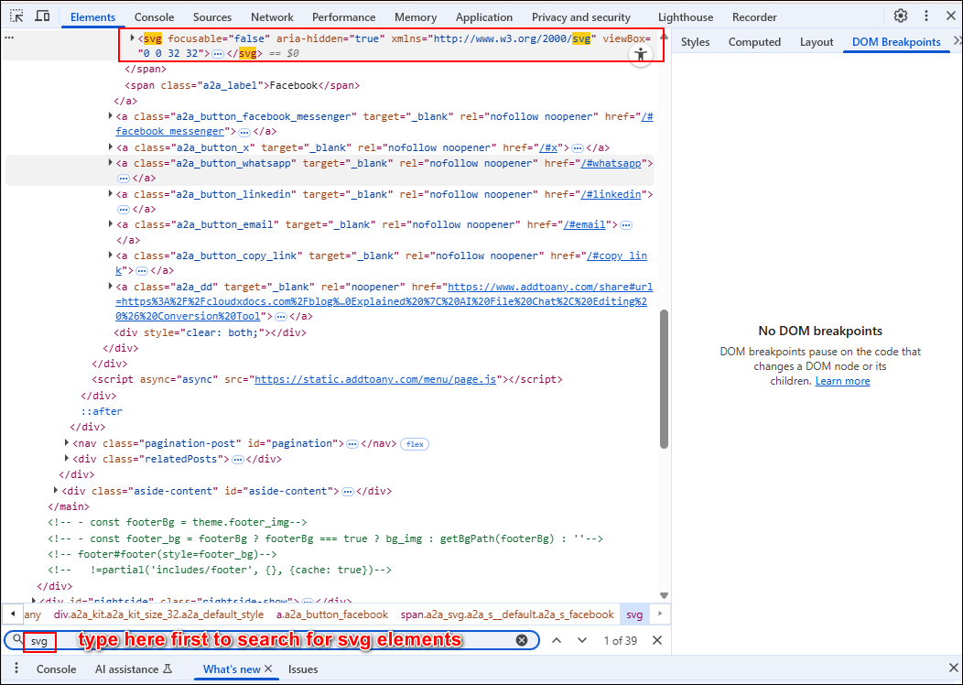
Task: Open the Network tab
Action: coord(272,17)
